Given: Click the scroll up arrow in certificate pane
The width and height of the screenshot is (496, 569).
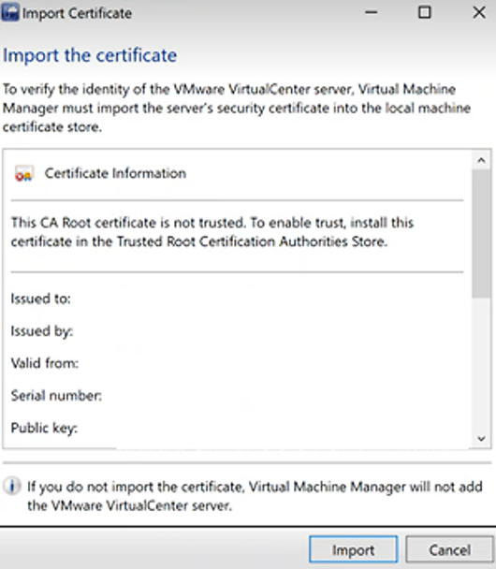Looking at the screenshot, I should [x=481, y=160].
